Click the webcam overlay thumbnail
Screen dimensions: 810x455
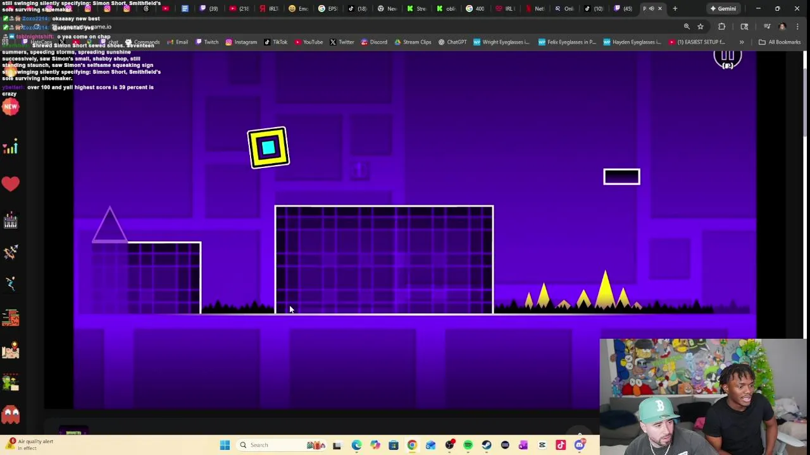tap(704, 397)
